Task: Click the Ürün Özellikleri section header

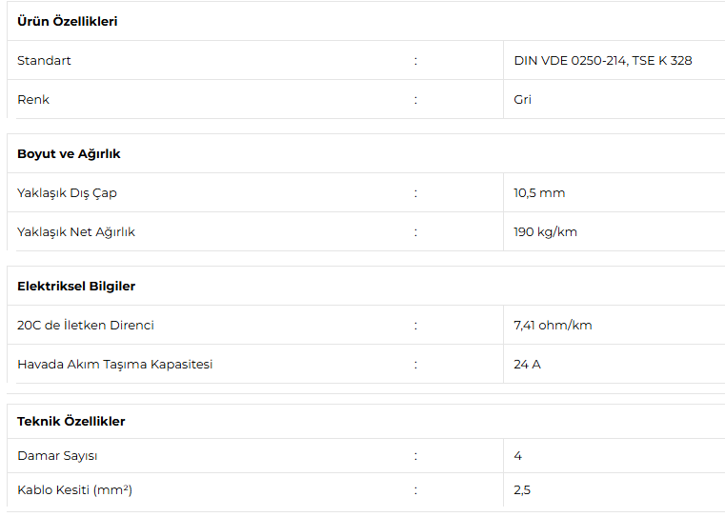Action: point(68,21)
